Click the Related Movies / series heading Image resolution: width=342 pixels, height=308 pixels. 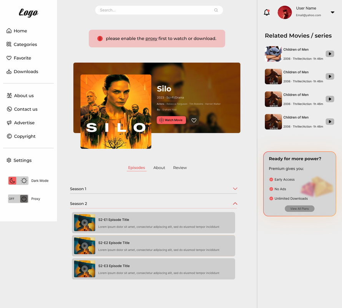(298, 36)
